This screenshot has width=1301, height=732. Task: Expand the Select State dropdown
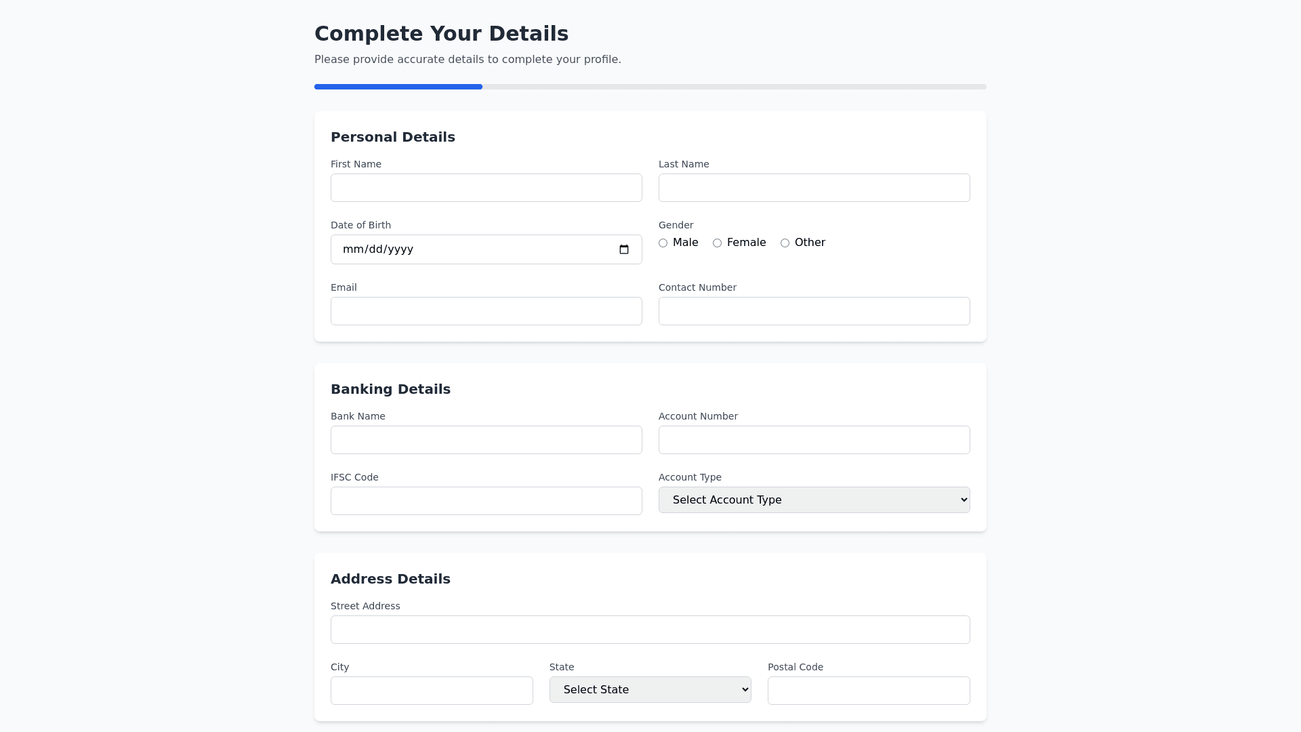click(650, 690)
